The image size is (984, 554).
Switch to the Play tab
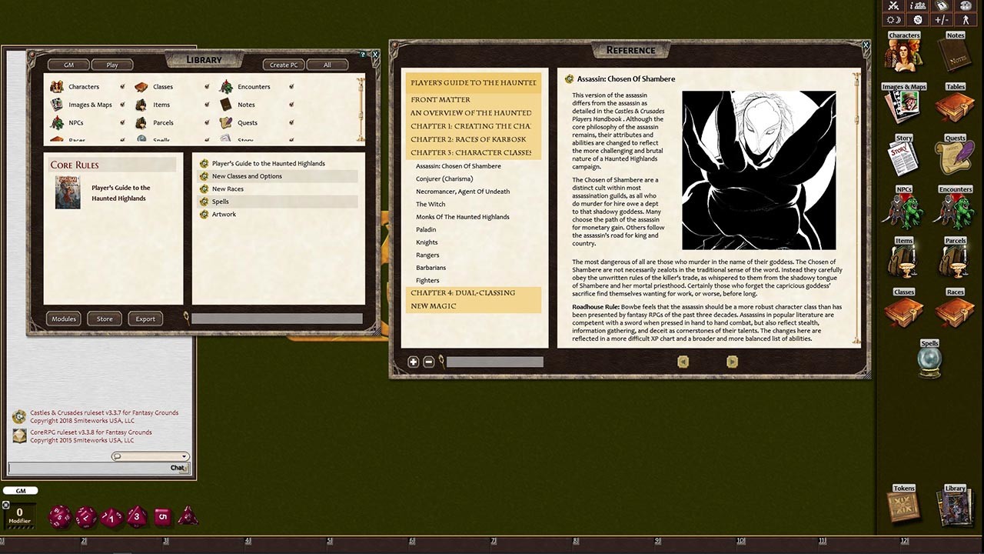[111, 64]
